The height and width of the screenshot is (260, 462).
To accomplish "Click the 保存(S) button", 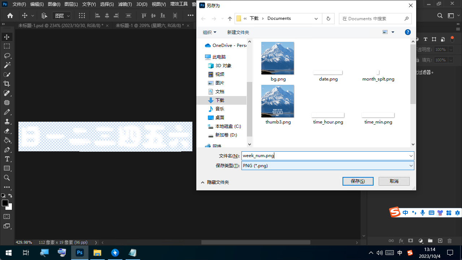I will (x=358, y=181).
